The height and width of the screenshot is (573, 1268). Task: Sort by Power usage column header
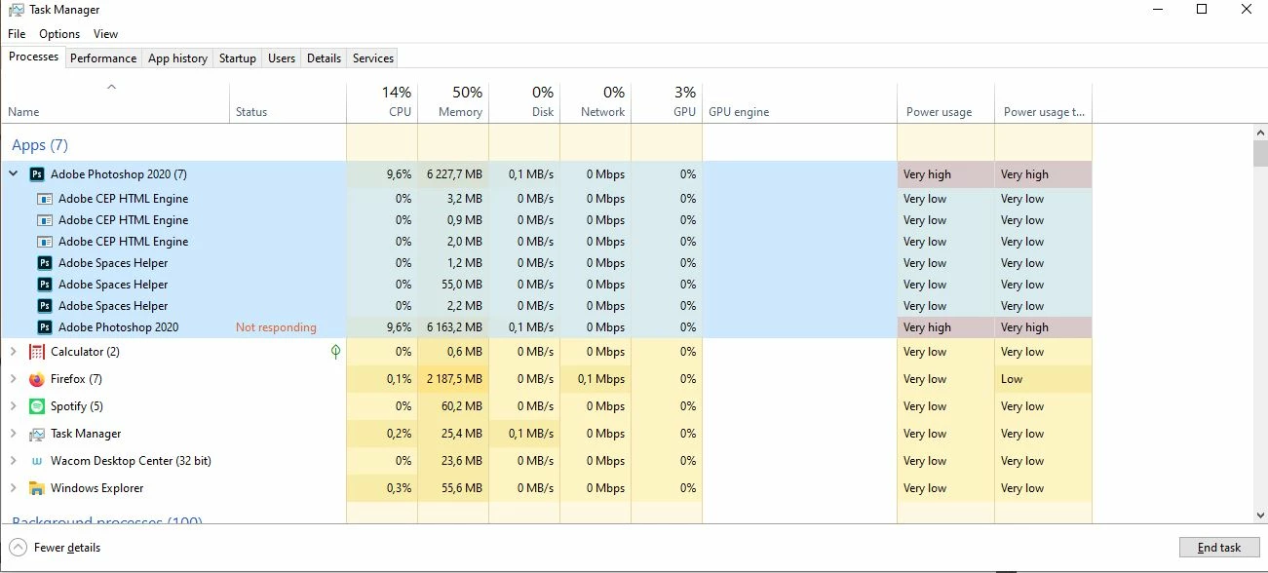[945, 101]
